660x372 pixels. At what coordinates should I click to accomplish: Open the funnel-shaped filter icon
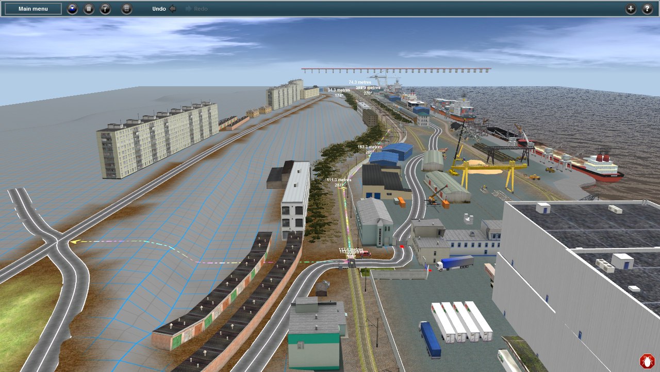105,9
